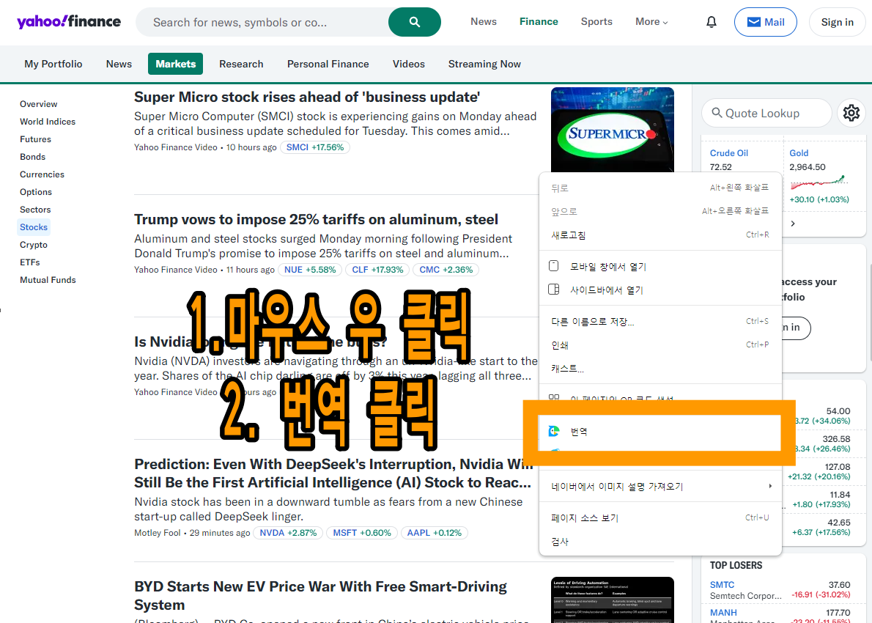This screenshot has width=872, height=623.
Task: Open notifications bell icon
Action: click(712, 22)
